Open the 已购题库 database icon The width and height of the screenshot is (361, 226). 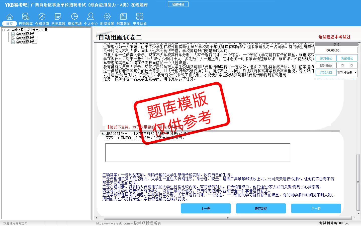click(26, 17)
